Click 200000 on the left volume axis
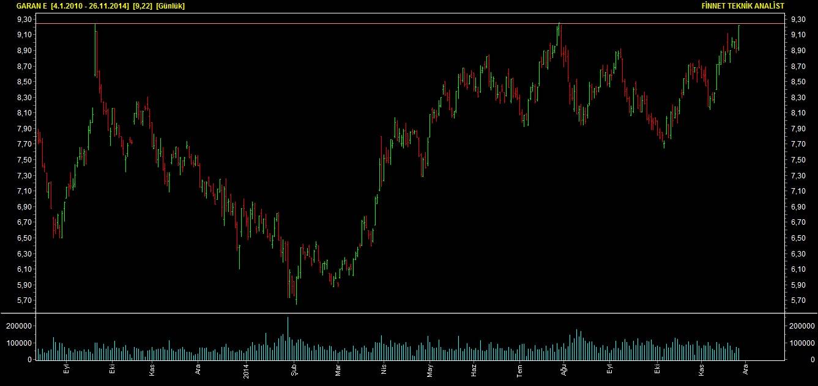The image size is (818, 386). tap(18, 326)
